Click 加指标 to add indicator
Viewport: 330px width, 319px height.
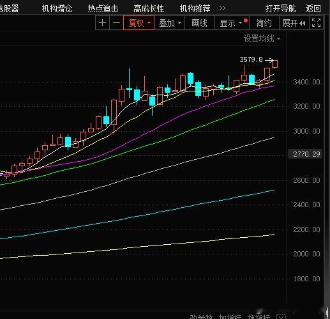pos(230,317)
